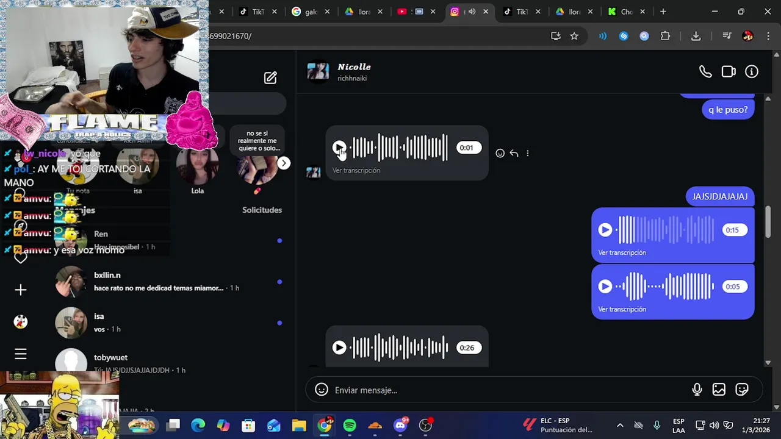Open emoji picker in message box
781x439 pixels.
tap(322, 390)
